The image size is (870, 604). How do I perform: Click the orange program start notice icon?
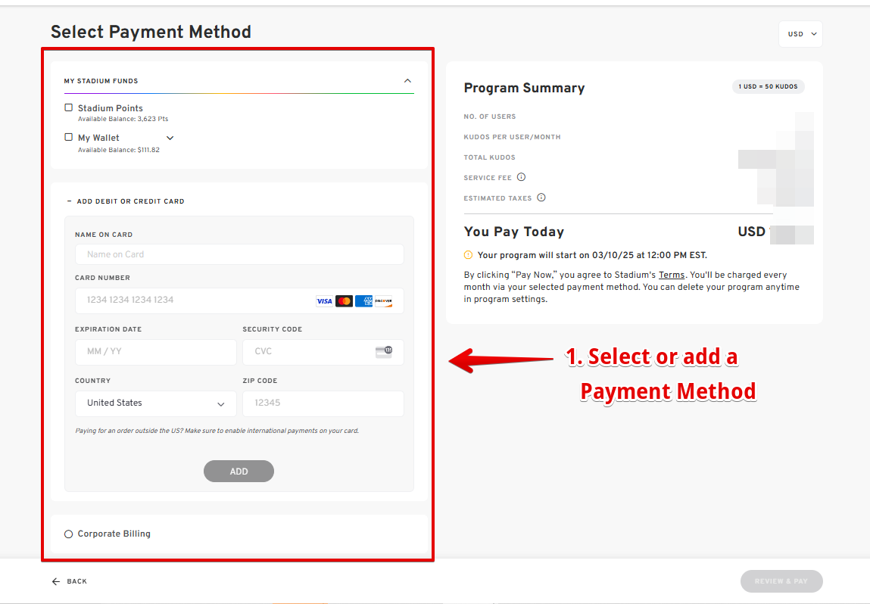[x=468, y=255]
